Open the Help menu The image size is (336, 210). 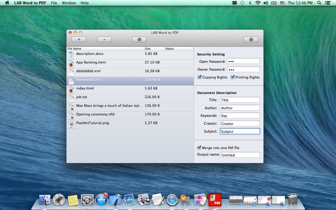(x=85, y=3)
